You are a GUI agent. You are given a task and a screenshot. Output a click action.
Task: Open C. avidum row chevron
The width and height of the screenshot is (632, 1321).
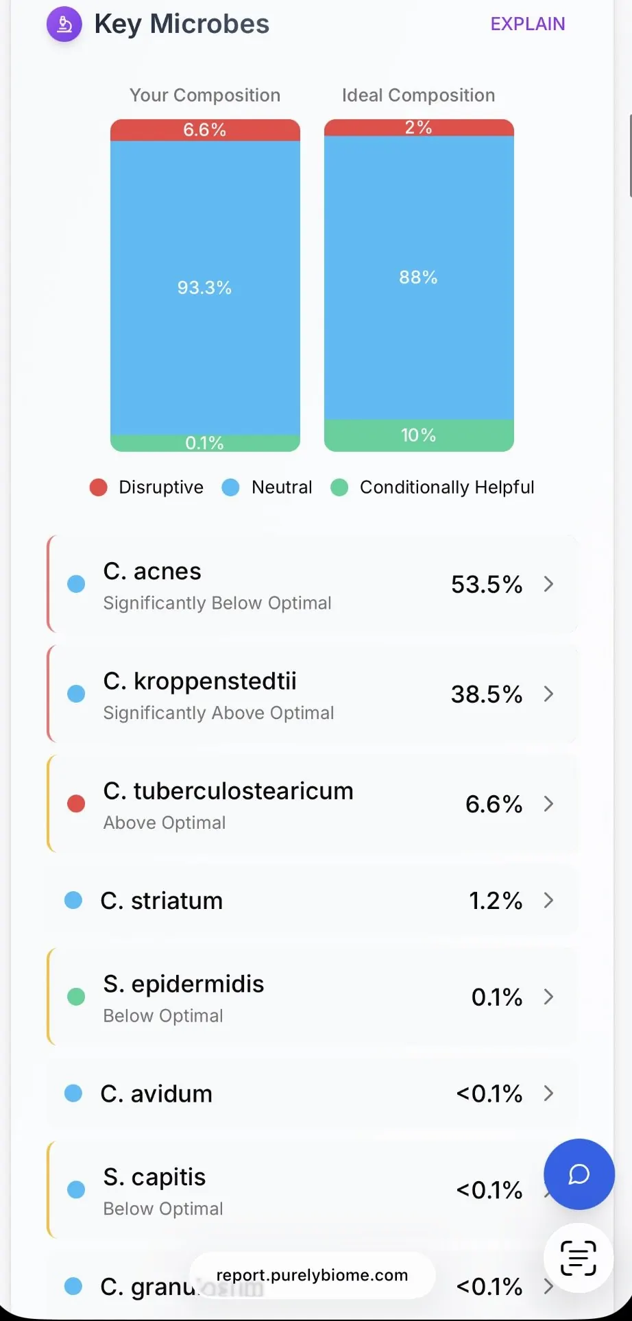coord(548,1093)
